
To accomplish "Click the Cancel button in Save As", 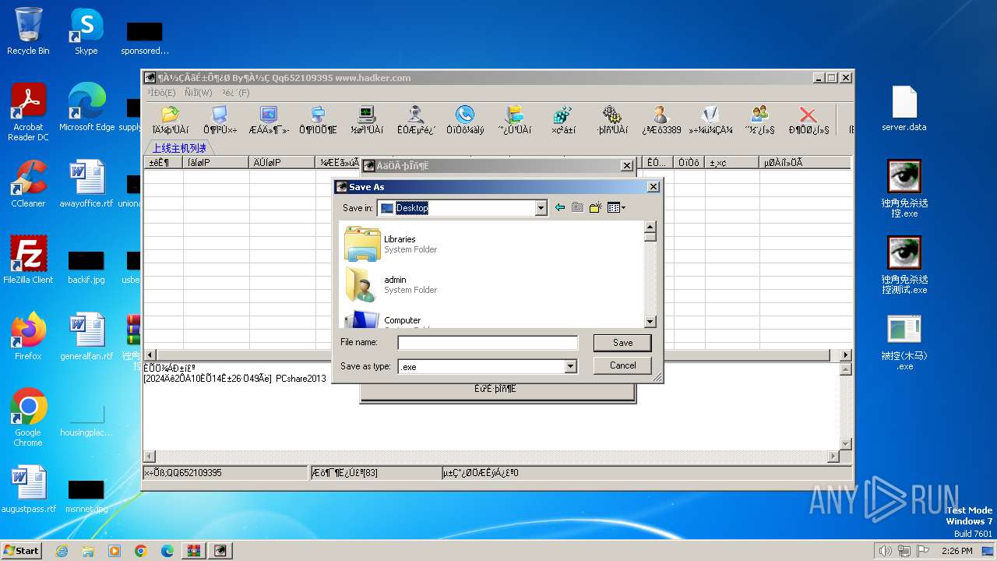I will [x=622, y=365].
